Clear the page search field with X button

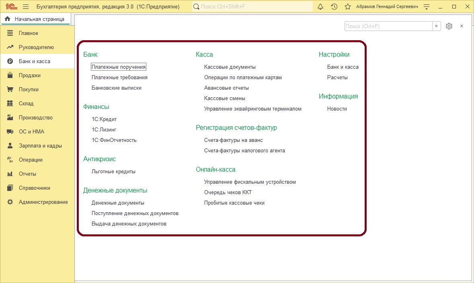click(437, 26)
